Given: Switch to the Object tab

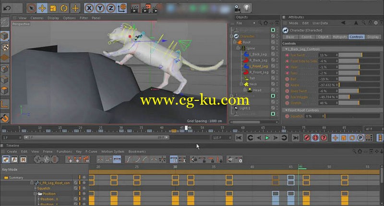Looking at the screenshot, I should pyautogui.click(x=323, y=37).
